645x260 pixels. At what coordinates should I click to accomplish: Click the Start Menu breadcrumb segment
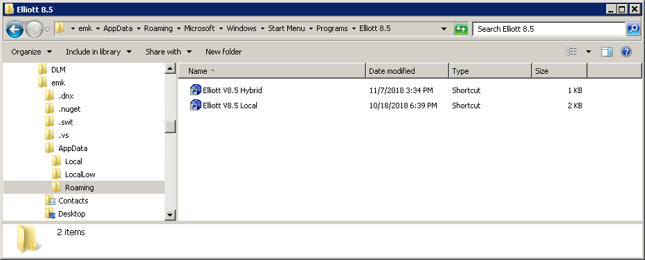click(287, 28)
